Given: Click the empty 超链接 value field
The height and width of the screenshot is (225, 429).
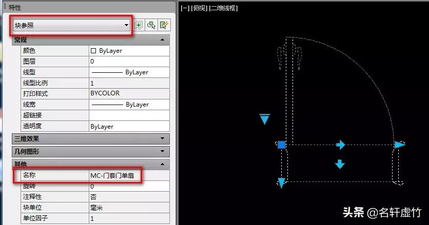Looking at the screenshot, I should [129, 115].
